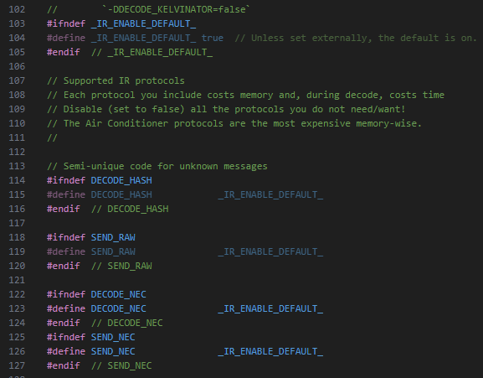Image resolution: width=483 pixels, height=378 pixels.
Task: Click the 'true' value on line 104
Action: click(x=213, y=38)
